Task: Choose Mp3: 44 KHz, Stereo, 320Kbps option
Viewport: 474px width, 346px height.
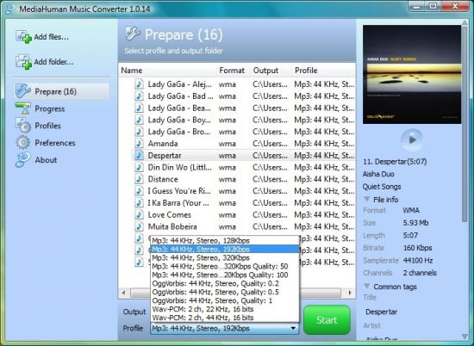Action: click(225, 257)
